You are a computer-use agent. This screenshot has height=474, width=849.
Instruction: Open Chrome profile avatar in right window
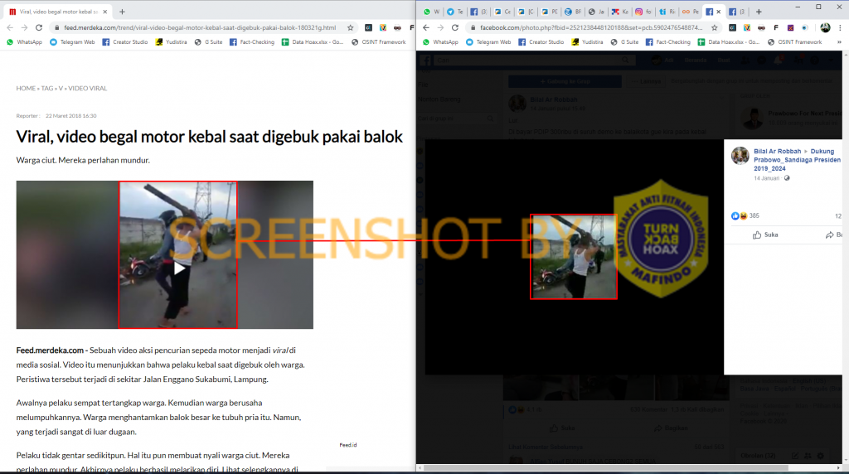pyautogui.click(x=825, y=27)
